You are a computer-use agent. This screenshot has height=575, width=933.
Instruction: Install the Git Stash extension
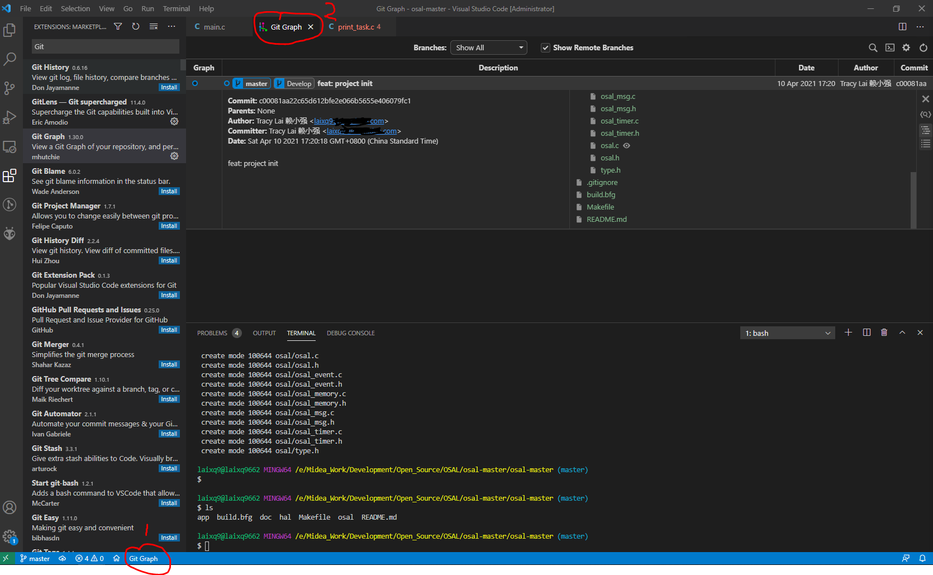(169, 468)
